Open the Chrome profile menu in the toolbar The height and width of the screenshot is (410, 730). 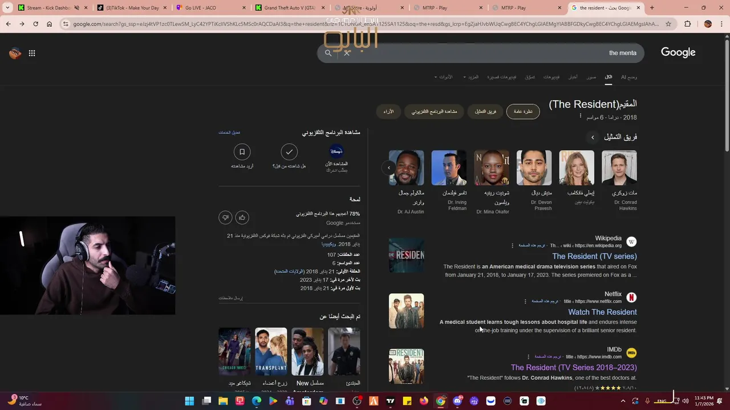coord(708,24)
